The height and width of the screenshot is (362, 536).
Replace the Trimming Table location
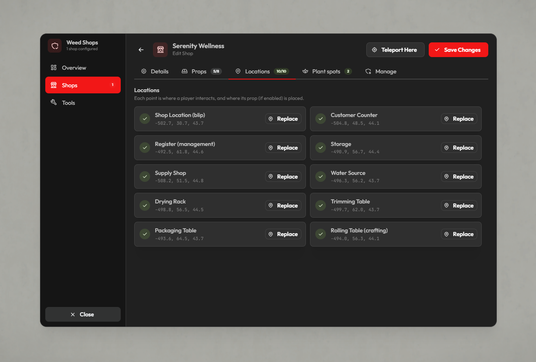click(x=459, y=205)
